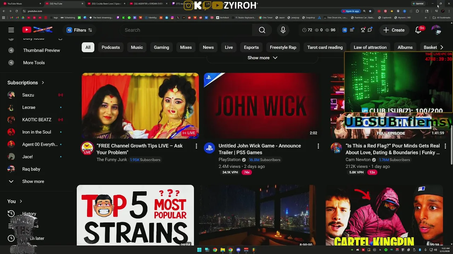
Task: Reload the page with the refresh button
Action: (x=16, y=11)
